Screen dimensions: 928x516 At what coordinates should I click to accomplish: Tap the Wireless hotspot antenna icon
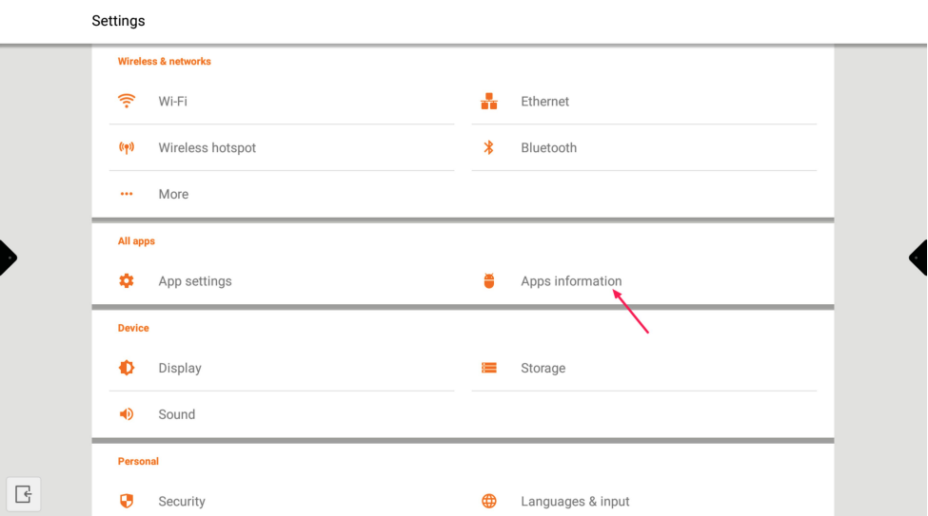pyautogui.click(x=127, y=147)
